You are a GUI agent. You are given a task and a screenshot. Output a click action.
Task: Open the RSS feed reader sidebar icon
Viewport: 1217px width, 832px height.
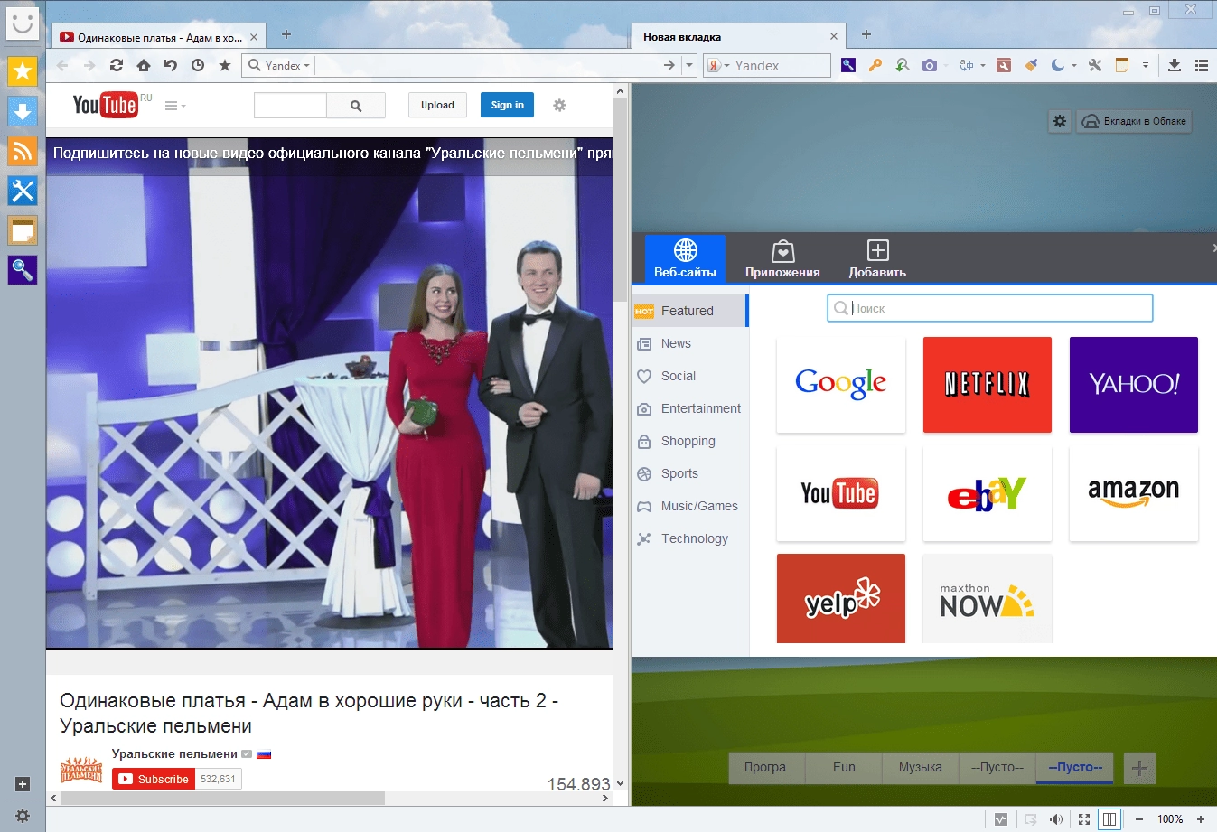coord(23,151)
